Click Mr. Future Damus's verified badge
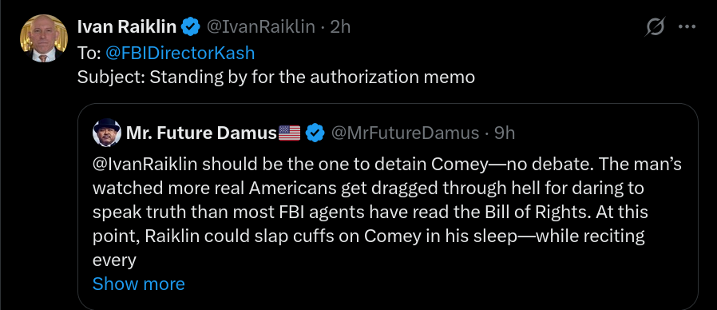 pos(315,133)
